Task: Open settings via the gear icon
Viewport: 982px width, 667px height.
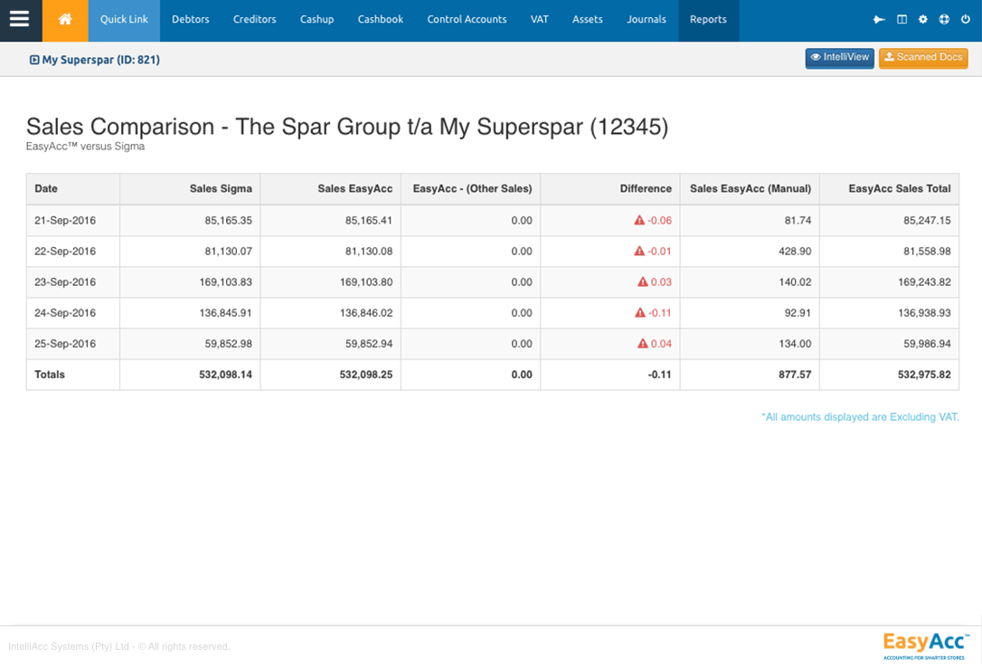Action: coord(923,19)
